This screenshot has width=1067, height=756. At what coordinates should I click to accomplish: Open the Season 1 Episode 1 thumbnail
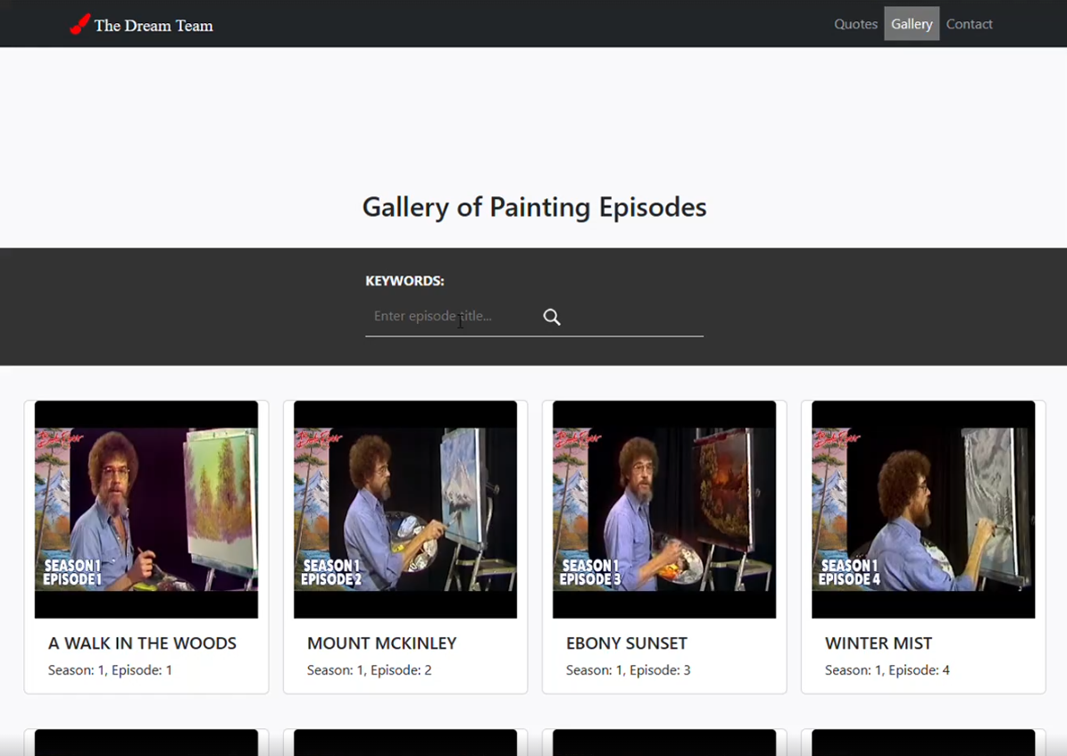(146, 510)
